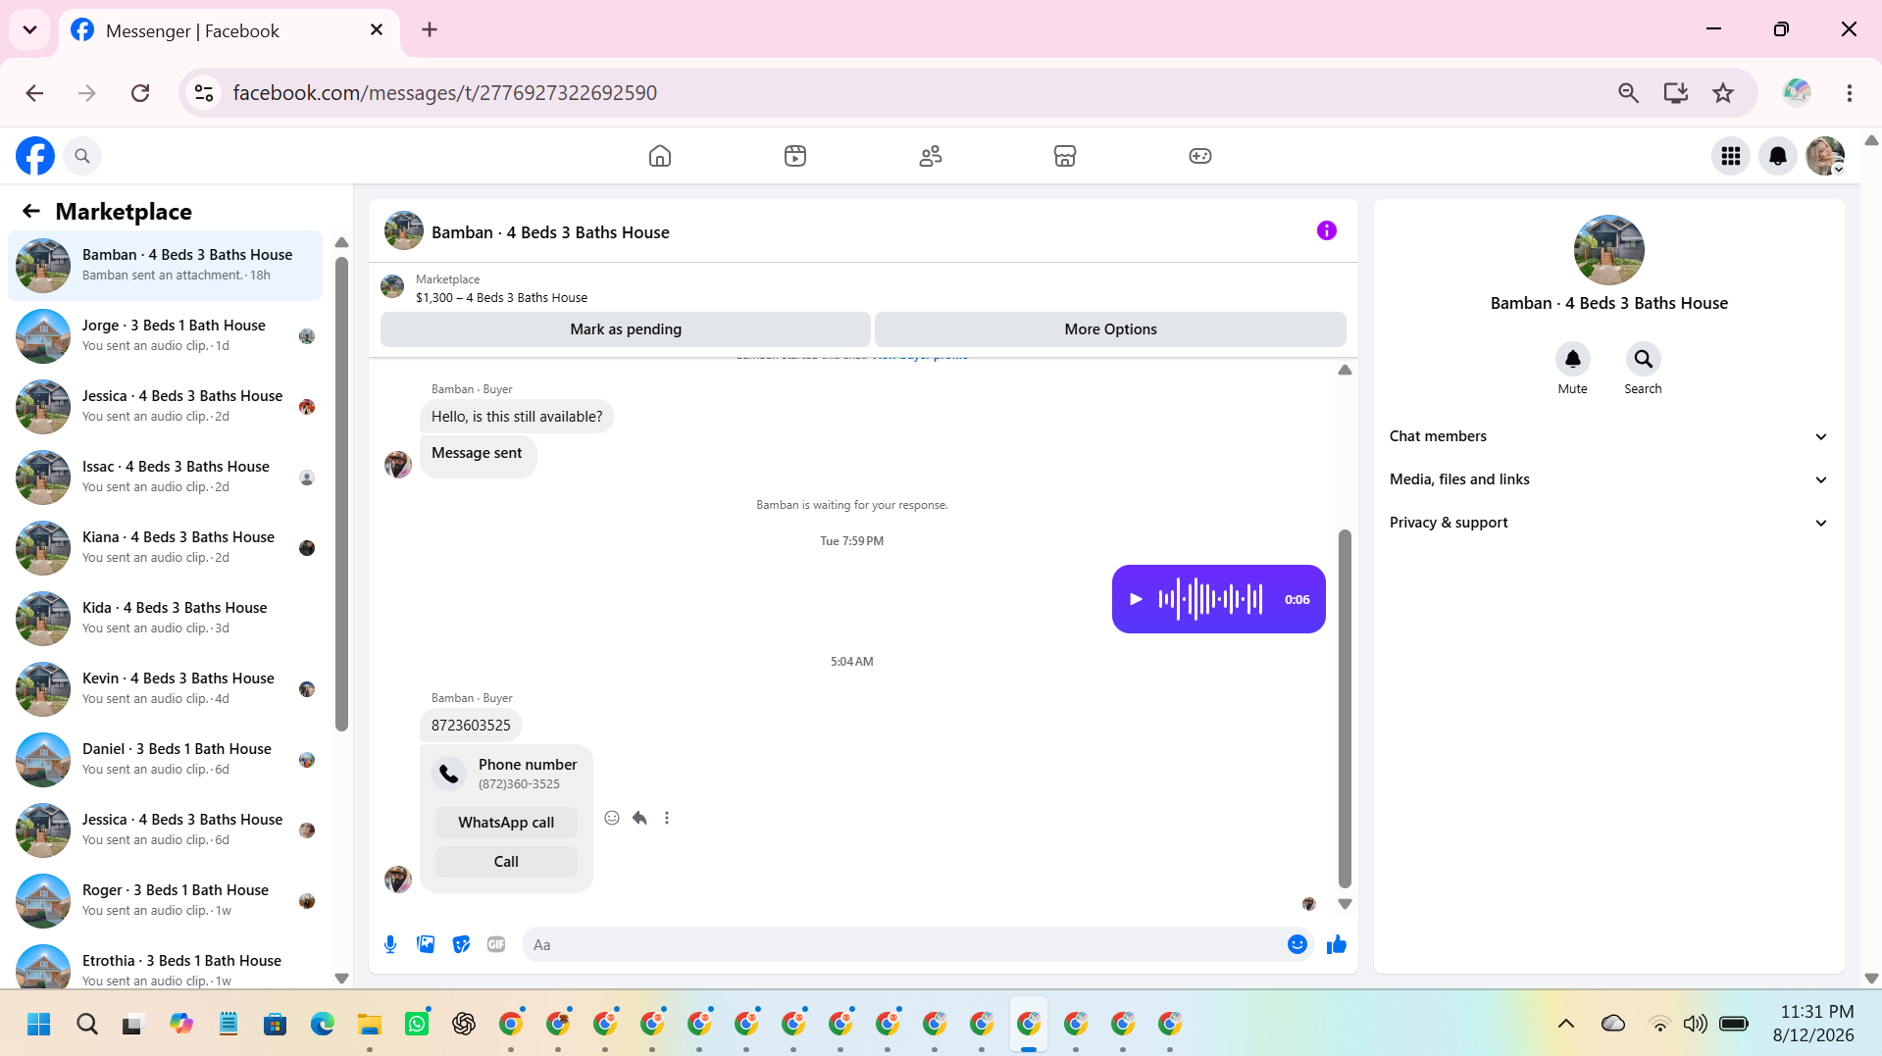The width and height of the screenshot is (1882, 1056).
Task: Open the Gaming controller icon
Action: [x=1200, y=156]
